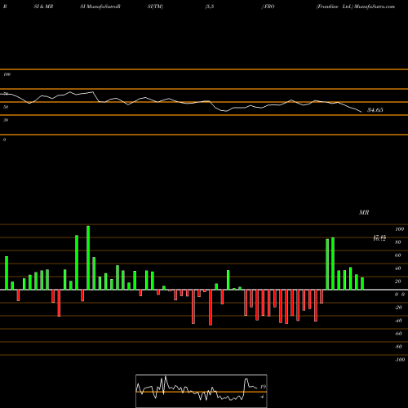Click the 40 label on the MR axis
Image resolution: width=408 pixels, height=408 pixels.
[398, 268]
